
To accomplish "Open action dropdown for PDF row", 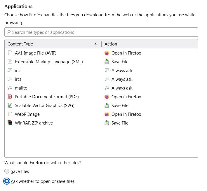I will click(x=126, y=97).
